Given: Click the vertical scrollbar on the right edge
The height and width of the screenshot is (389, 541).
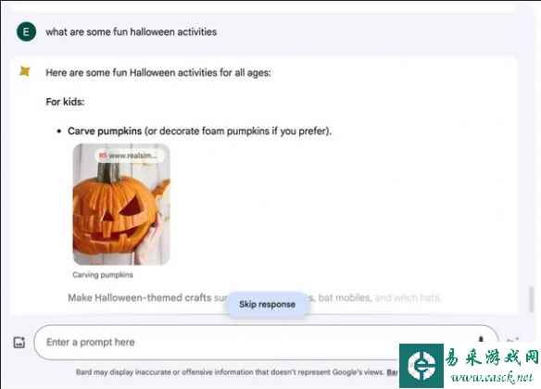Looking at the screenshot, I should pyautogui.click(x=532, y=300).
